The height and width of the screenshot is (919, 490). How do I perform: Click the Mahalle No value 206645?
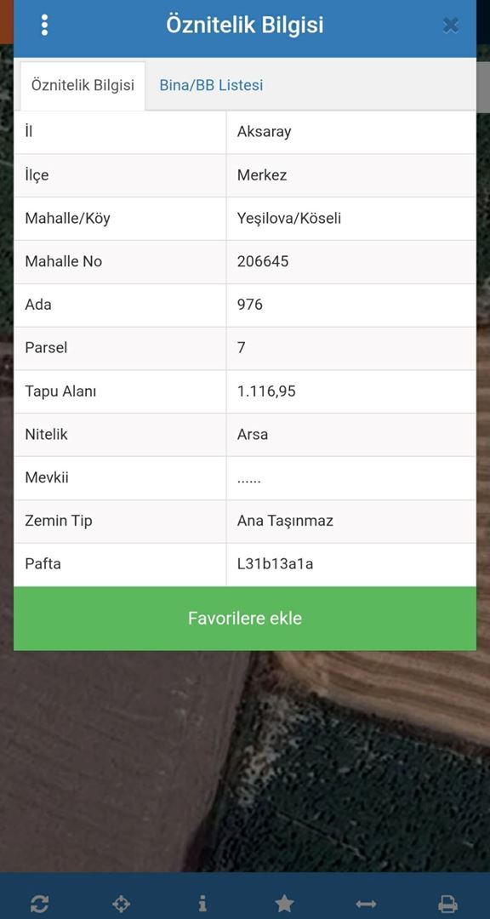point(263,261)
